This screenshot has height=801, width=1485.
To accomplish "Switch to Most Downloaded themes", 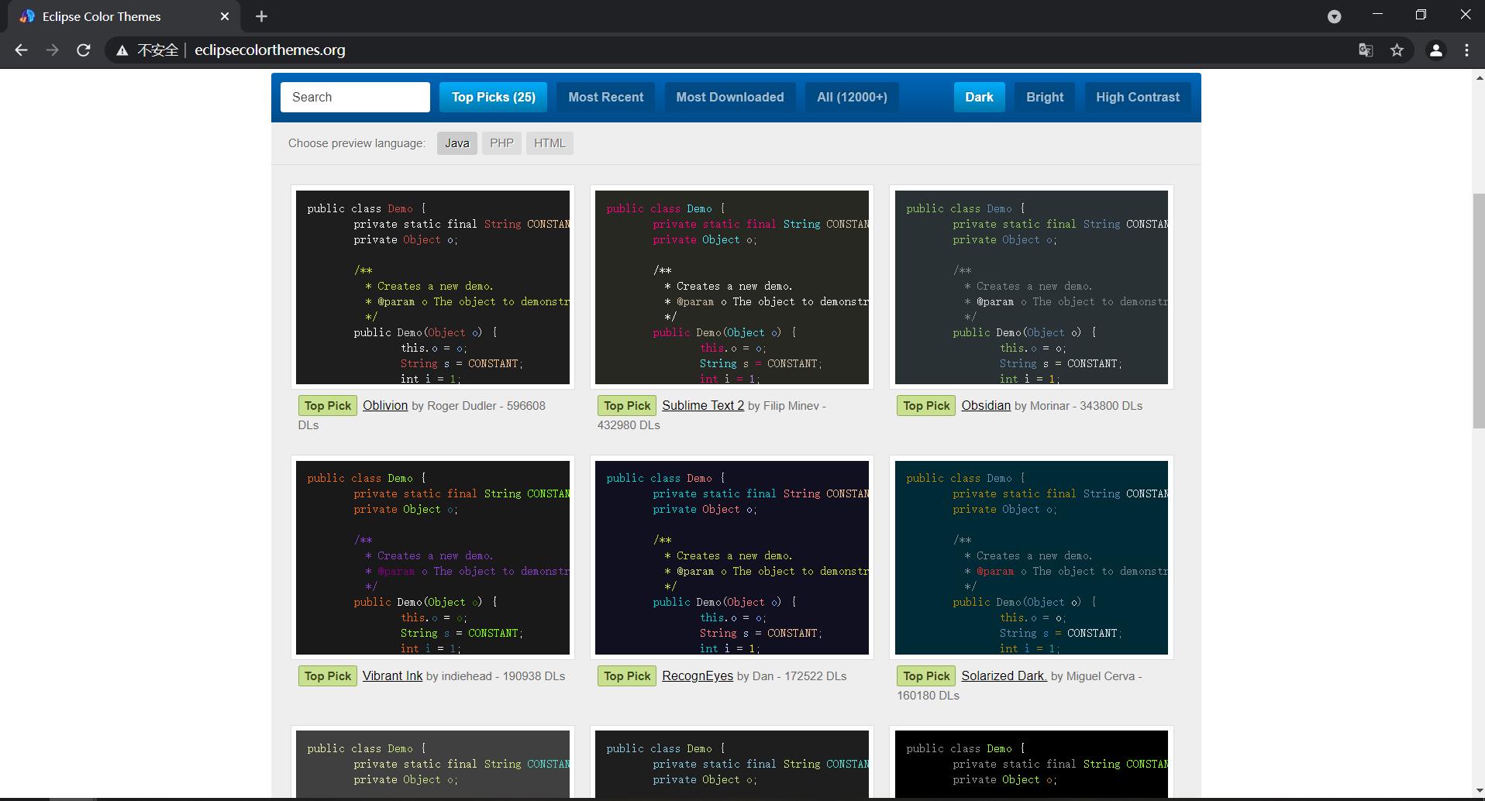I will (730, 97).
